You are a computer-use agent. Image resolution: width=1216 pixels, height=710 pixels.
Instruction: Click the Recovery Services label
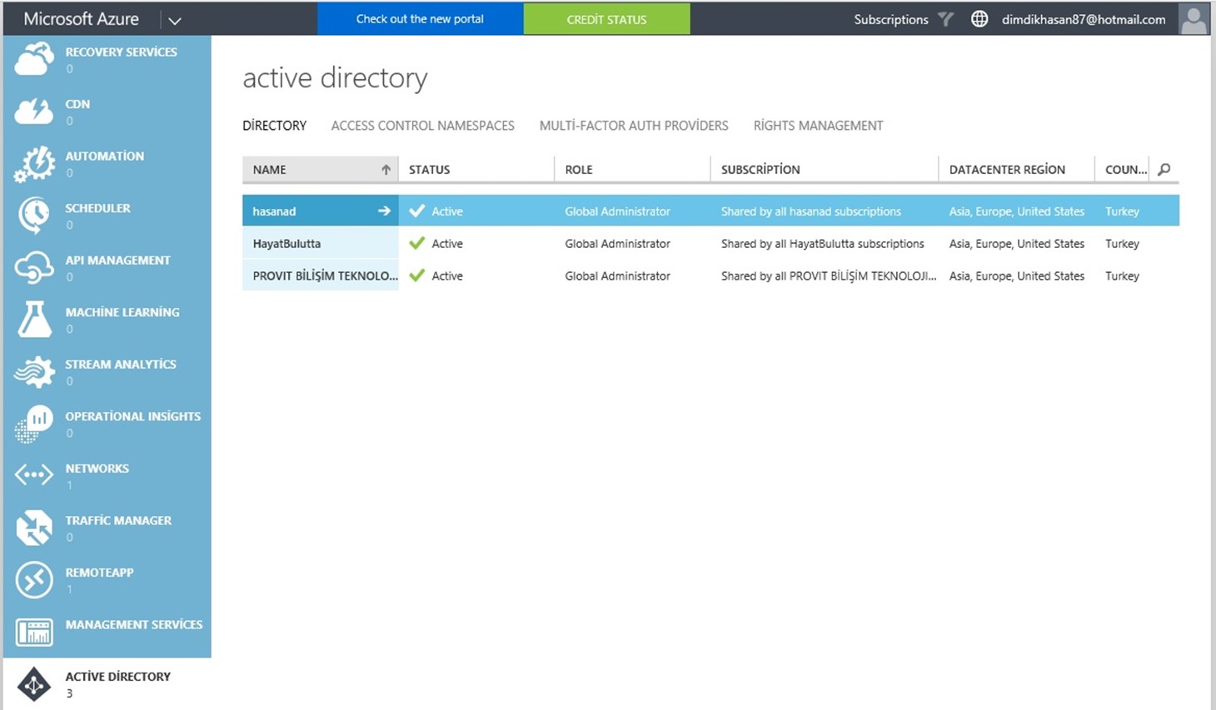(x=121, y=52)
